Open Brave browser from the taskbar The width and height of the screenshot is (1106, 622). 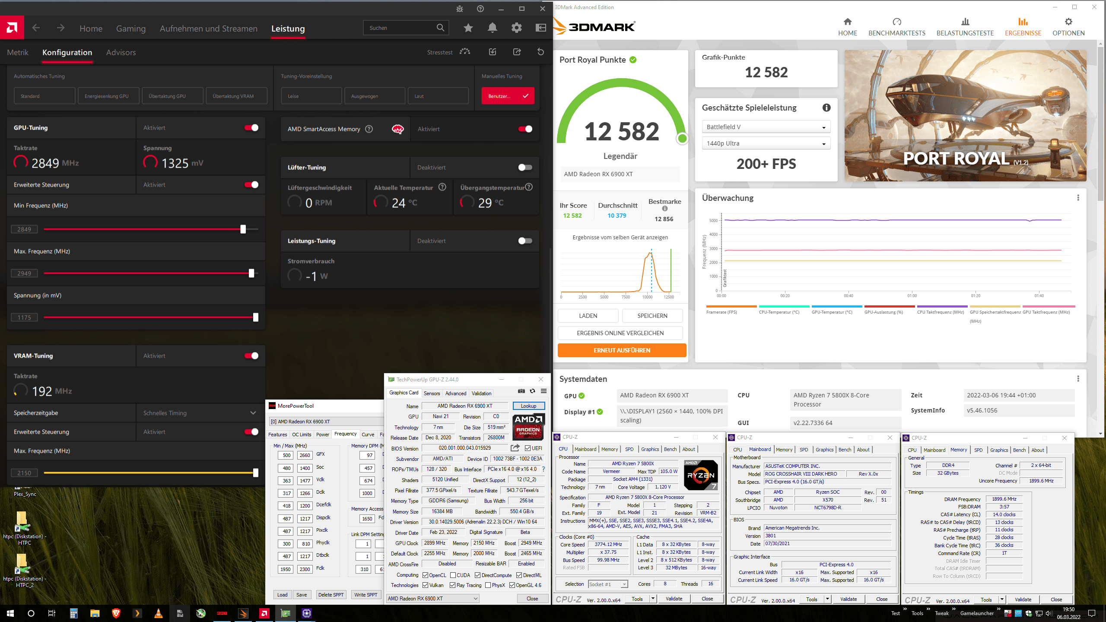pyautogui.click(x=116, y=613)
